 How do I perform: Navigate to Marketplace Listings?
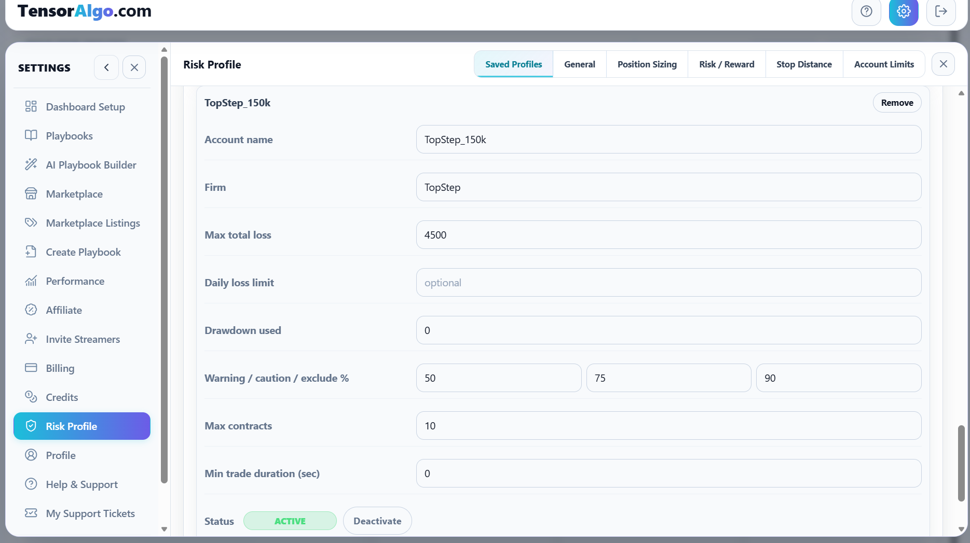tap(82, 222)
